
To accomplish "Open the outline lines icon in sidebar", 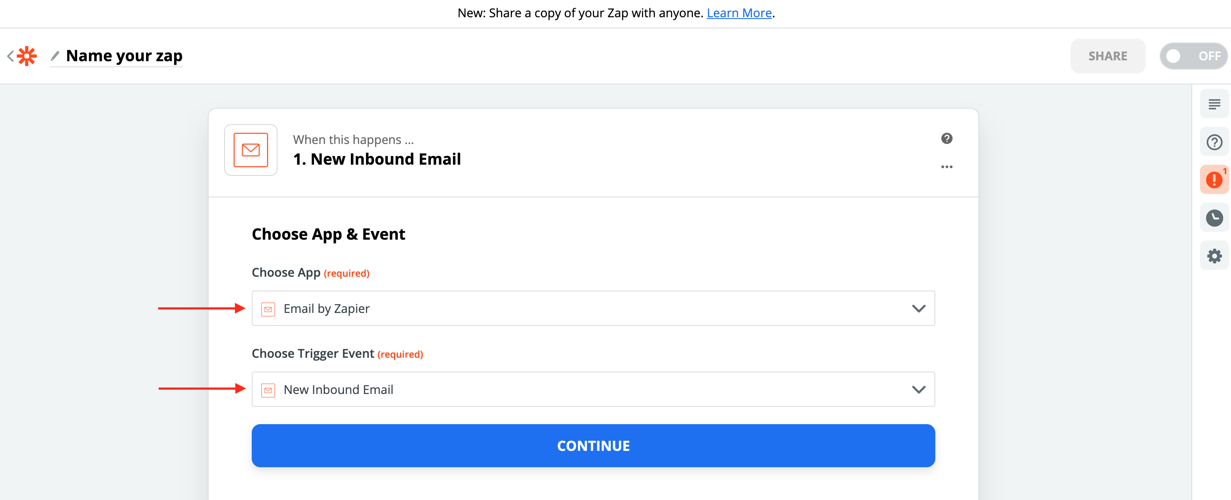I will [1214, 104].
